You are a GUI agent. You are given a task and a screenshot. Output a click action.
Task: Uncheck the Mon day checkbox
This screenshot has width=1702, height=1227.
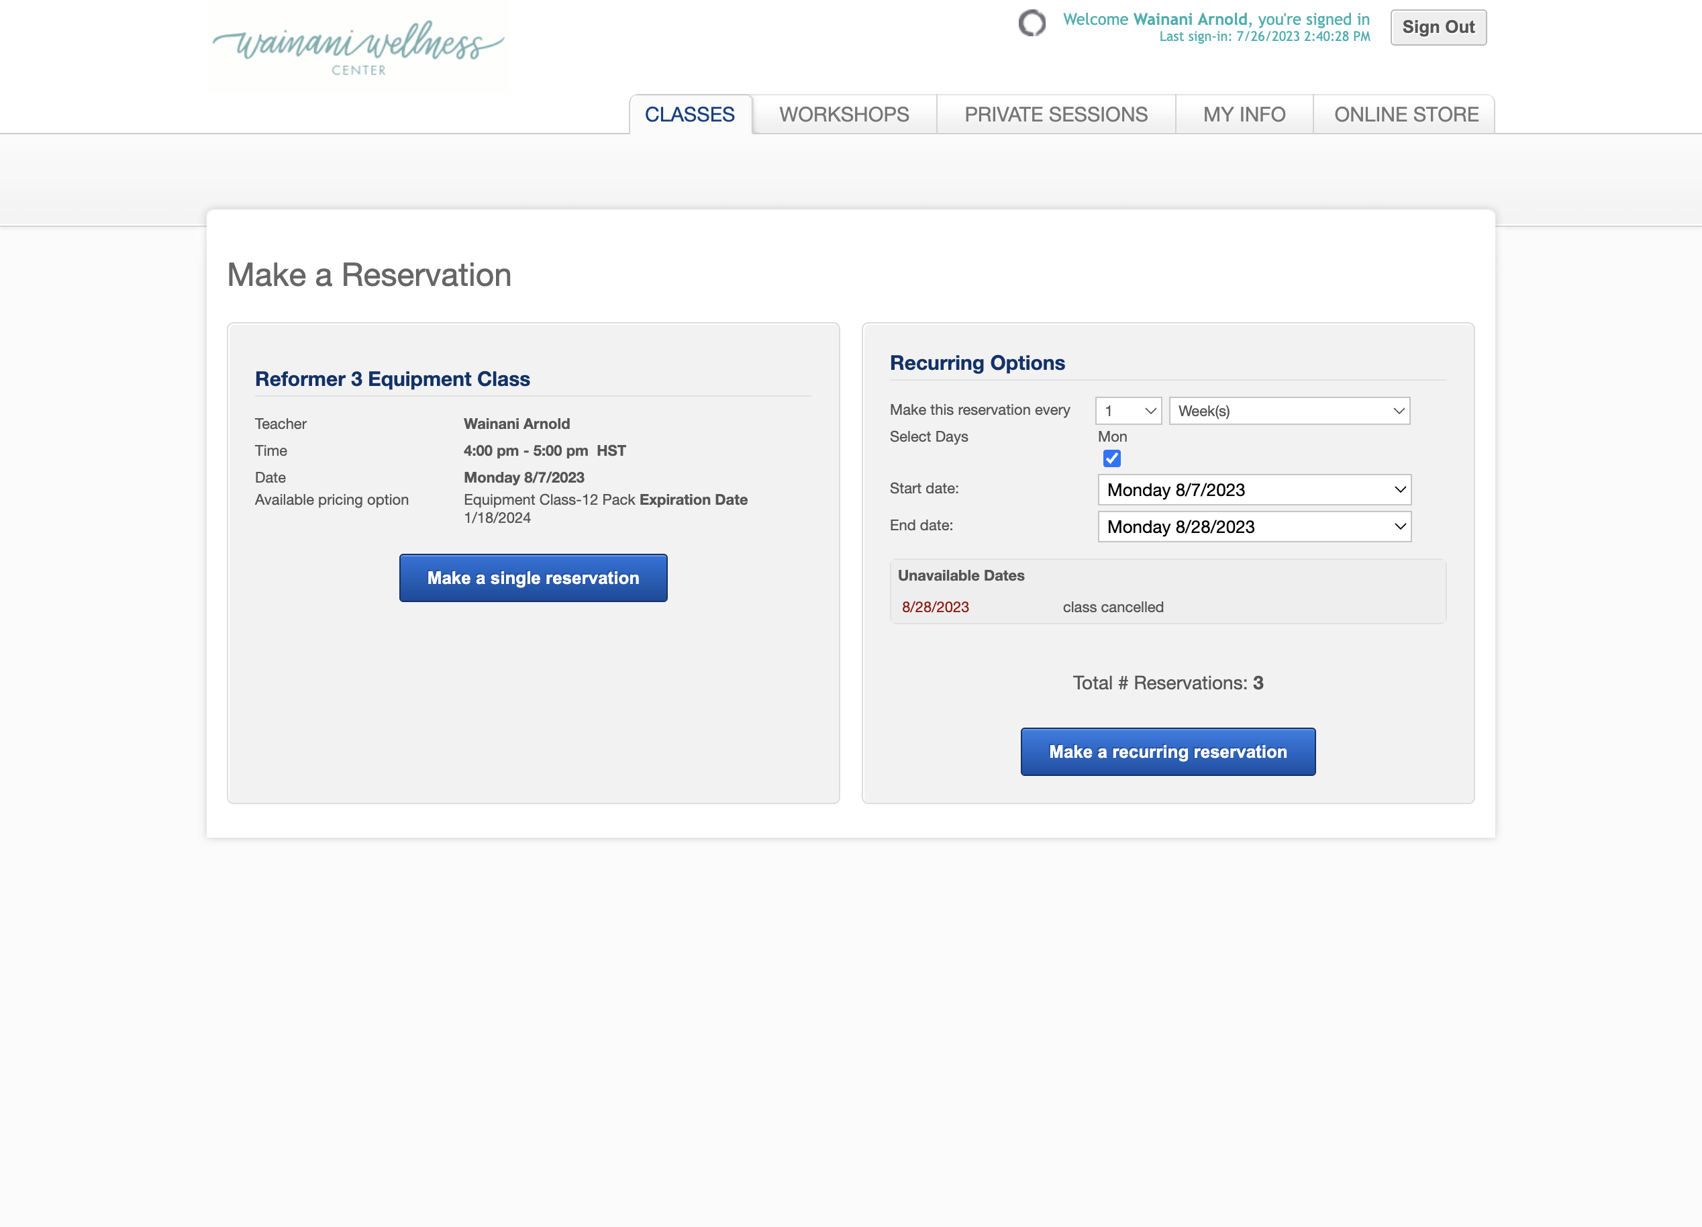coord(1111,458)
